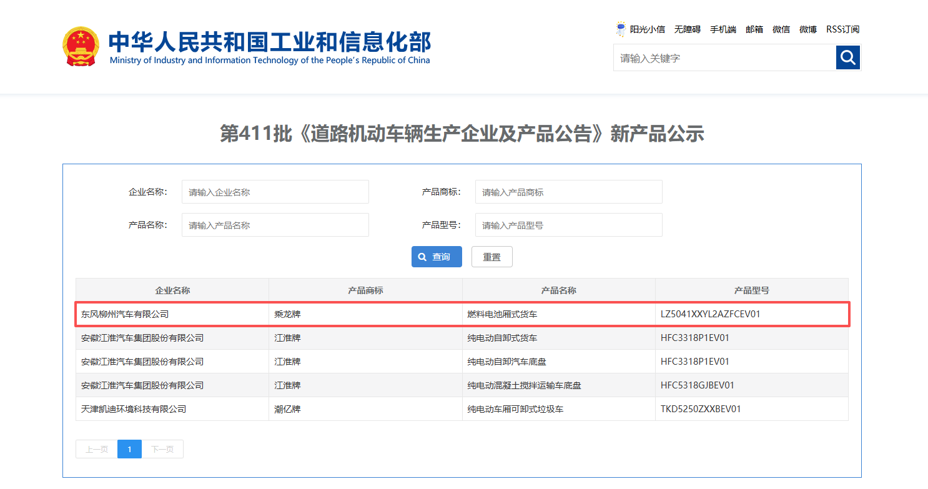Focus the 产品名称 input field

click(x=275, y=225)
